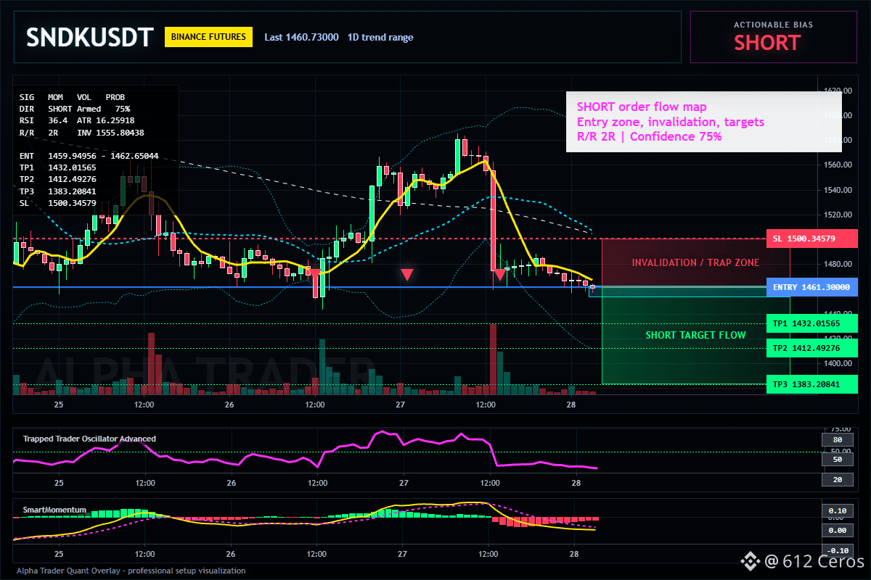Image resolution: width=871 pixels, height=580 pixels.
Task: Select the SL 1500.34579 price tag
Action: 811,239
